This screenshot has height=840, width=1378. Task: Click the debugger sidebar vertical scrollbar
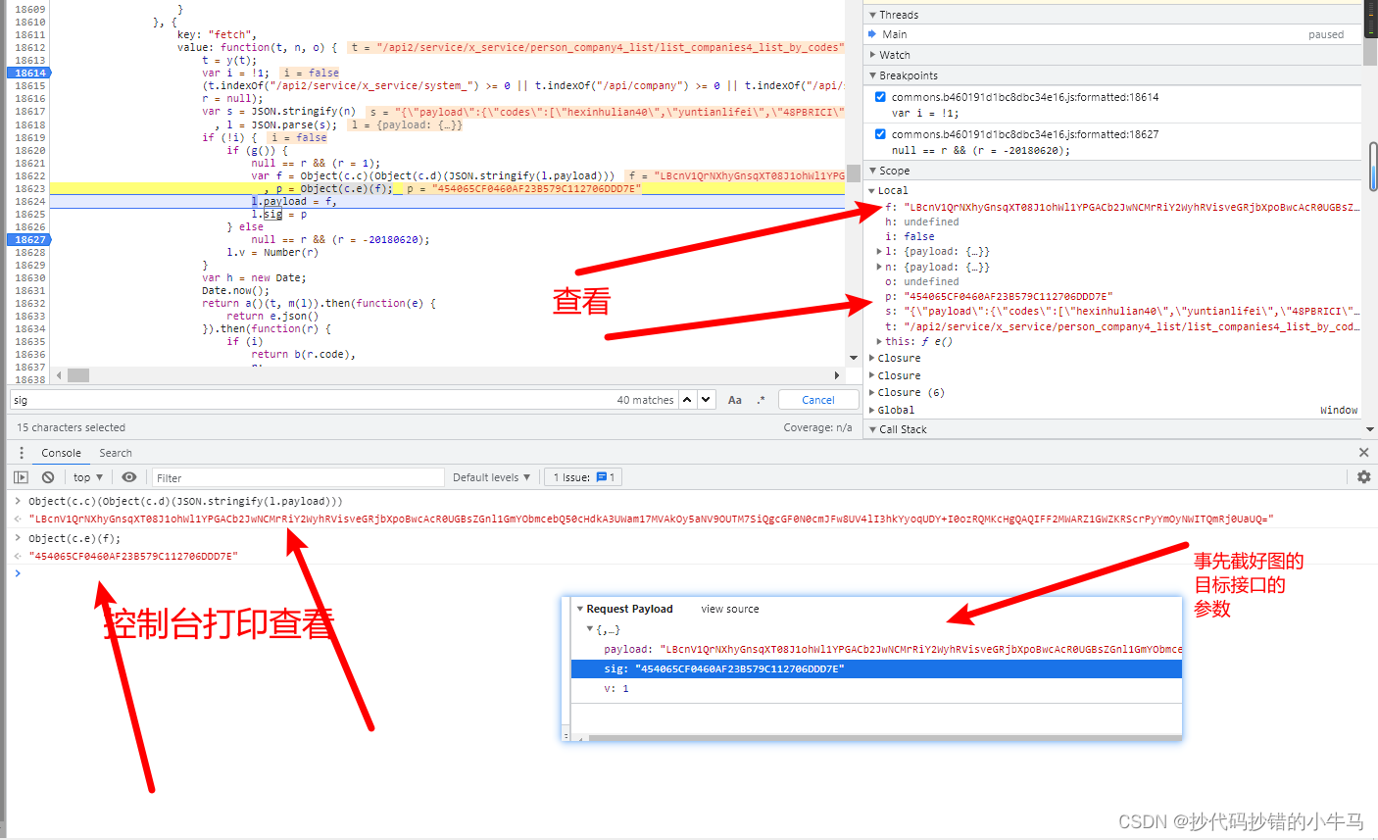pos(1373,167)
